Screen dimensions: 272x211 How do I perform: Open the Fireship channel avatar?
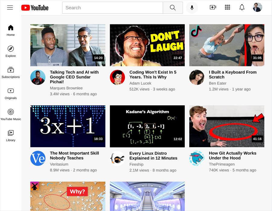(x=117, y=158)
